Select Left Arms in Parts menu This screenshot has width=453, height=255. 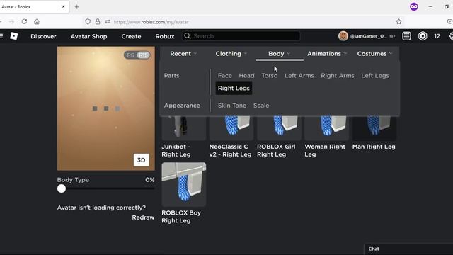pyautogui.click(x=299, y=76)
